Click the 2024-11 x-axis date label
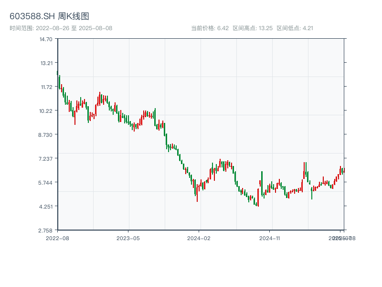382x287 pixels. [270, 238]
